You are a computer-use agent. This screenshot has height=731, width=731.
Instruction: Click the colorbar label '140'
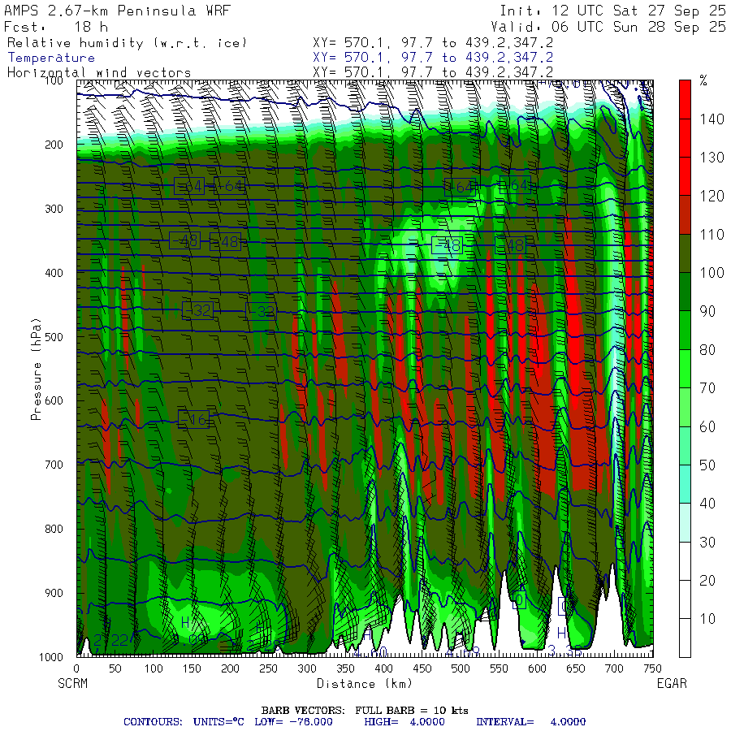(x=712, y=119)
